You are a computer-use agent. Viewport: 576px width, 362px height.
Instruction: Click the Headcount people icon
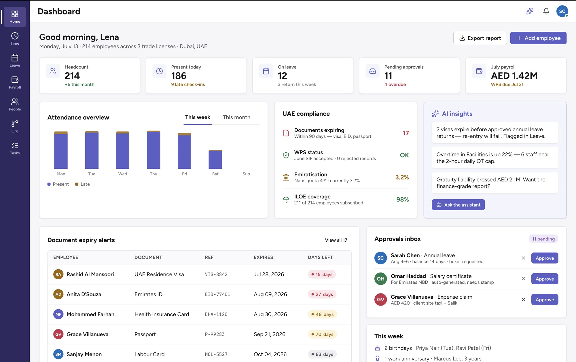[53, 71]
